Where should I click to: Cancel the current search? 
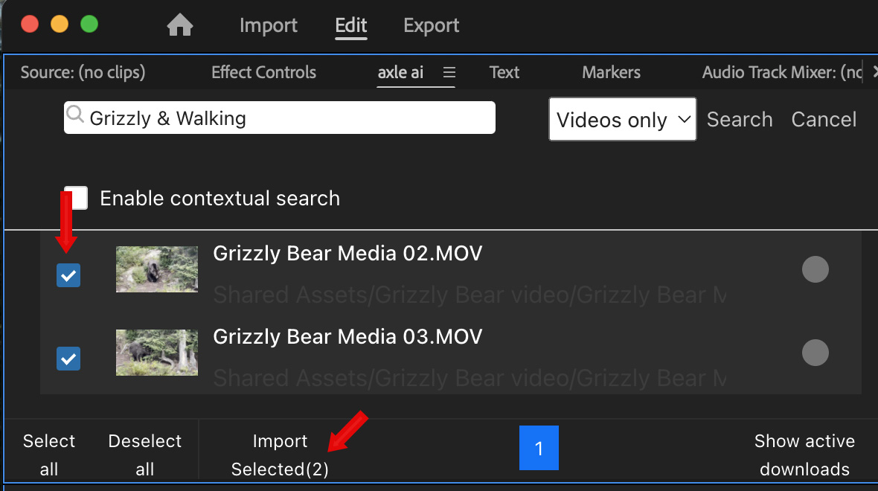point(824,120)
